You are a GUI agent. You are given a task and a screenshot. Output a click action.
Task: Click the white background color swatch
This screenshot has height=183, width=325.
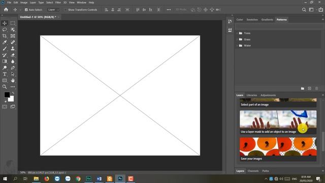[12, 100]
